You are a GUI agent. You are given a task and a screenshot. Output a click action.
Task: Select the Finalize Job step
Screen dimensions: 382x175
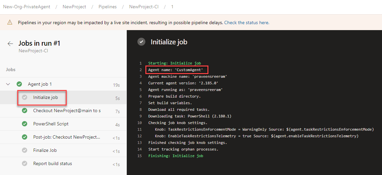(45, 150)
